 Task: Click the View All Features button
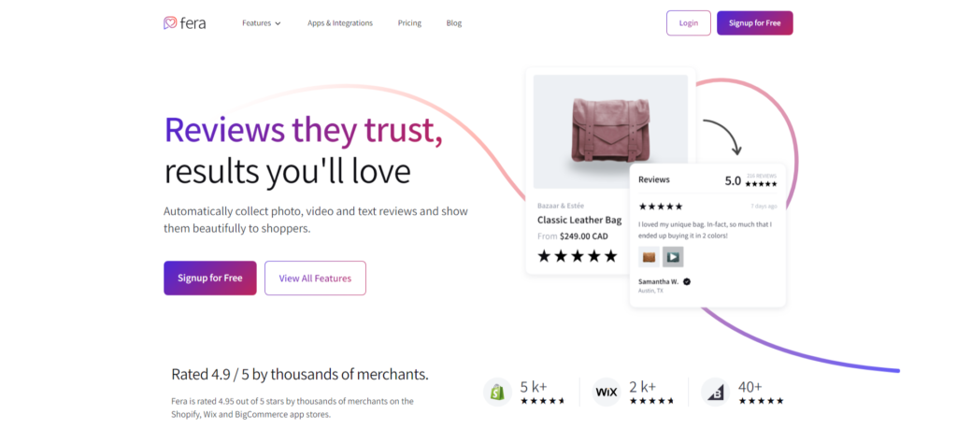pyautogui.click(x=315, y=278)
